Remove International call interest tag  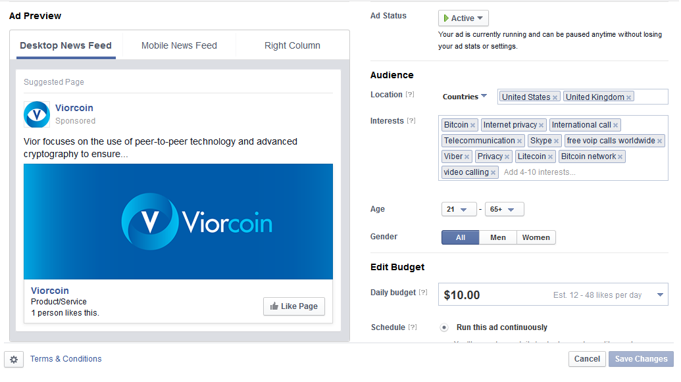[x=615, y=126]
